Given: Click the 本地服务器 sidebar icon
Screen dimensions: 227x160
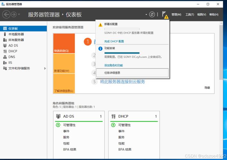Looking at the screenshot, I should coord(5,34).
